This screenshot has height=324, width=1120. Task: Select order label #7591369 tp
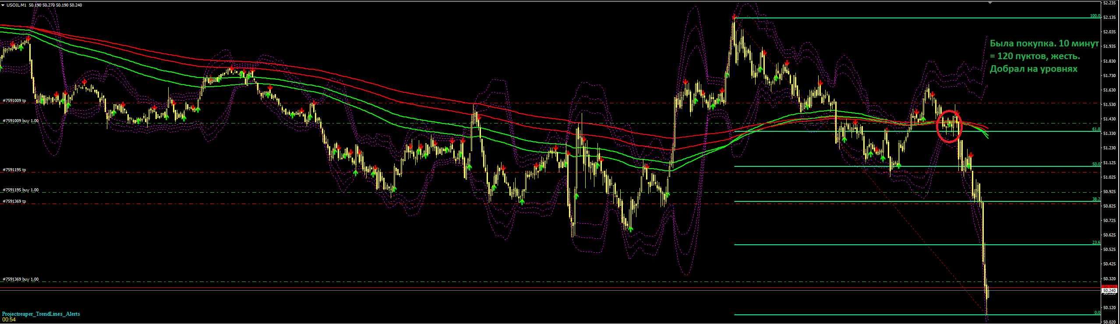coord(14,201)
